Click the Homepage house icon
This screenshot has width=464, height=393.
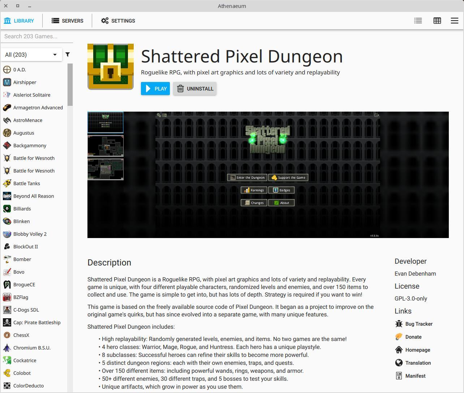pos(399,350)
